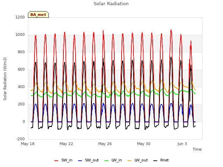Click the 400 y-axis tick label
The width and height of the screenshot is (223, 167).
click(x=21, y=87)
